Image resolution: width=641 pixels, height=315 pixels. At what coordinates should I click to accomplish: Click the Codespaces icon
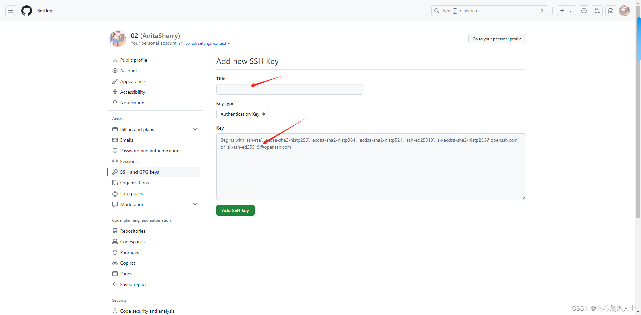tap(115, 242)
